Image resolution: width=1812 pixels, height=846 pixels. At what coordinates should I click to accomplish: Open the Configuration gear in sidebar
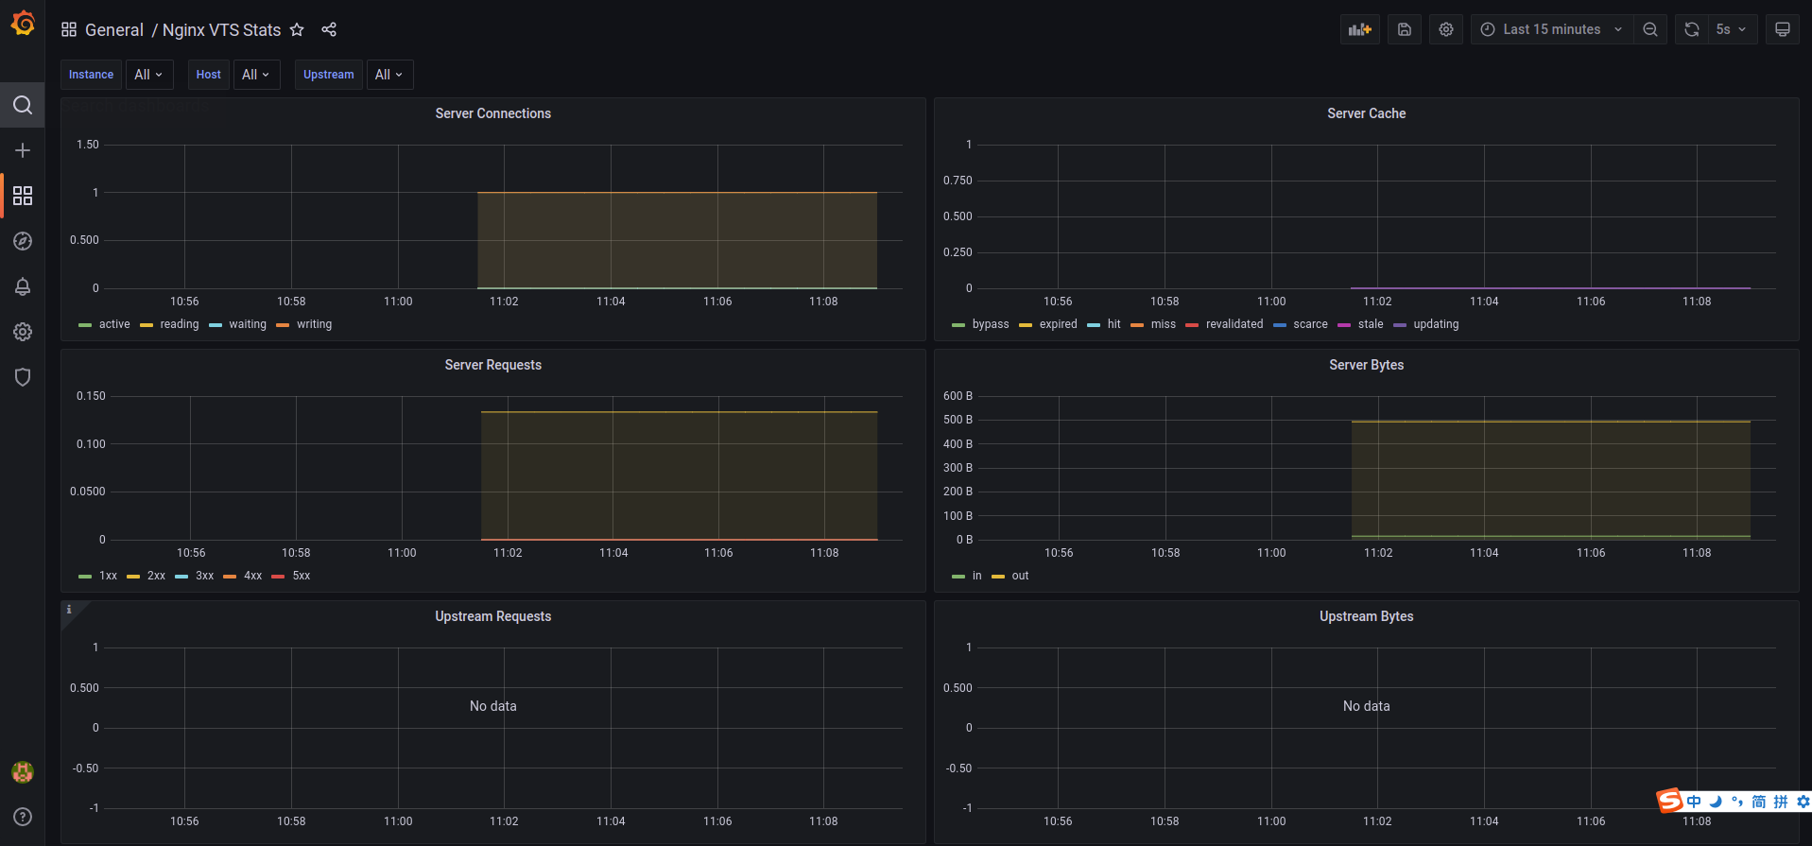[23, 332]
